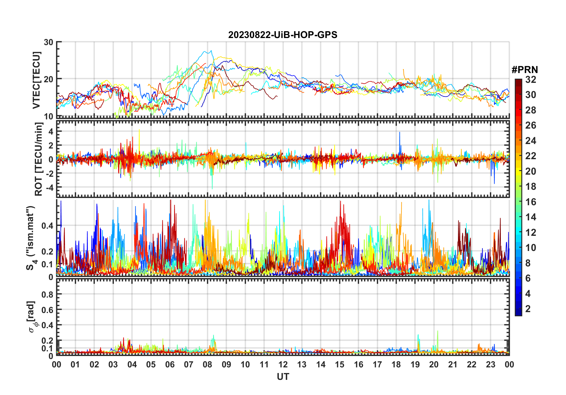This screenshot has height=395, width=566.
Task: Click the dark blue bottom of the colorbar
Action: [x=518, y=312]
